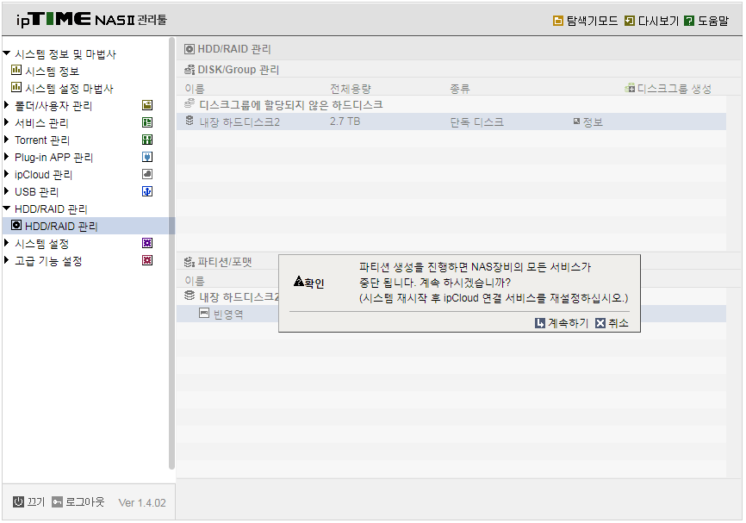Click the 다시보기 link text
The image size is (746, 523).
tap(658, 21)
